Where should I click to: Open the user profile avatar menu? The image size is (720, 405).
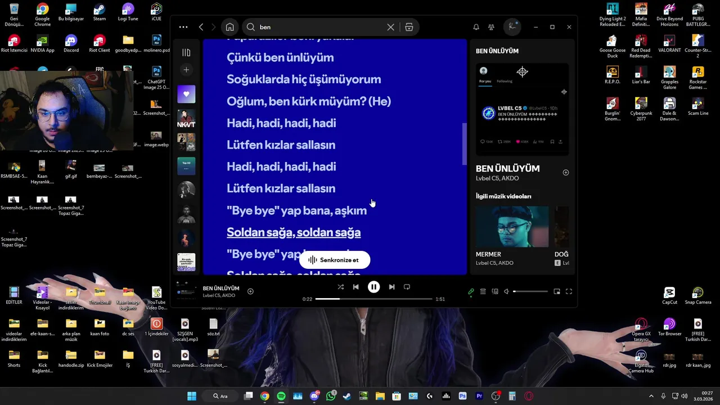[512, 26]
